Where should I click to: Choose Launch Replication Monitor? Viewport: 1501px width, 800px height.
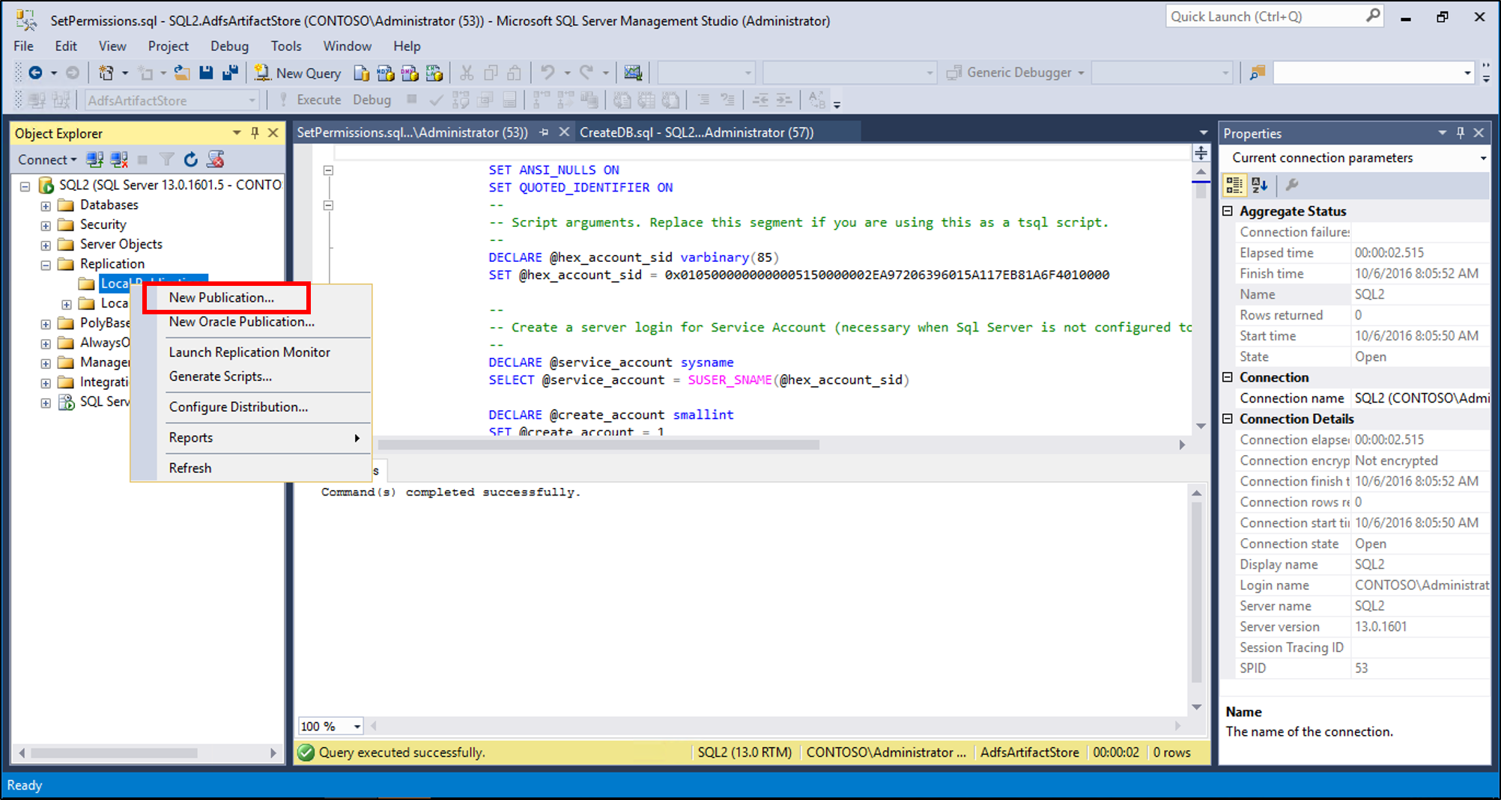click(249, 352)
